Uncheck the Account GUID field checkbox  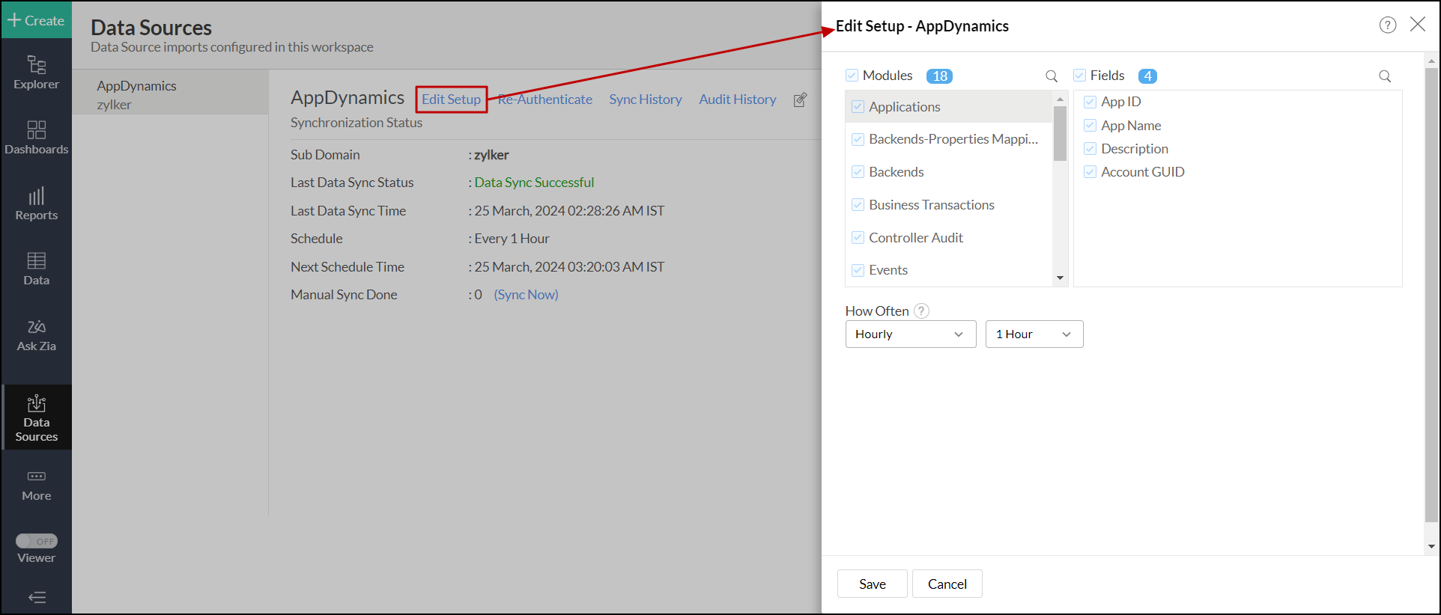(x=1090, y=172)
